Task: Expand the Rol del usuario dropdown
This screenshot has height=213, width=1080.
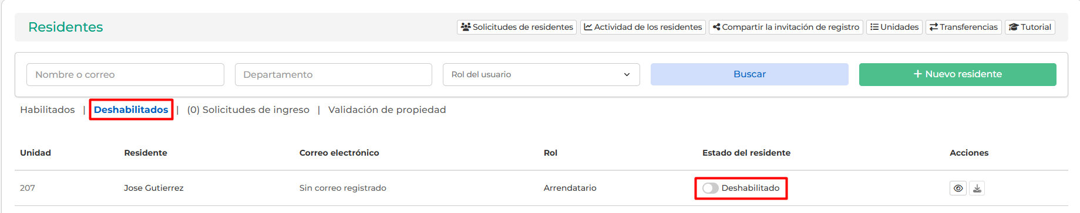Action: click(x=541, y=74)
